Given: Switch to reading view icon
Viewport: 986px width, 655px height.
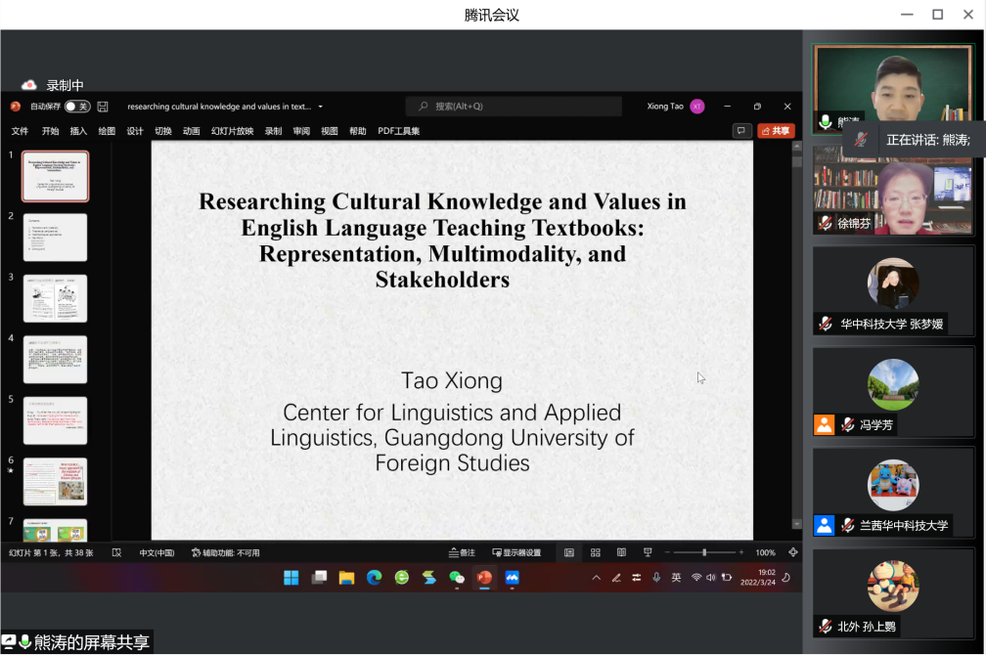Looking at the screenshot, I should (621, 552).
